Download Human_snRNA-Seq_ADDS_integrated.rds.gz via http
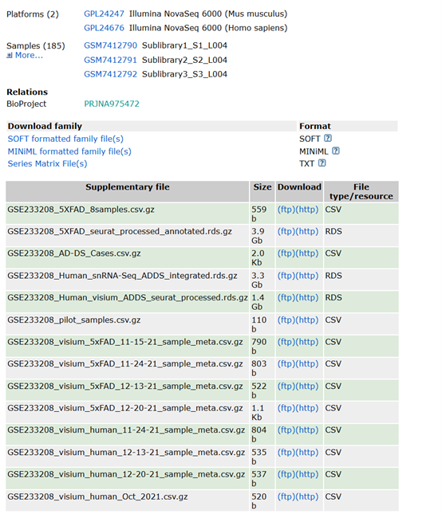The width and height of the screenshot is (442, 514). click(x=307, y=276)
